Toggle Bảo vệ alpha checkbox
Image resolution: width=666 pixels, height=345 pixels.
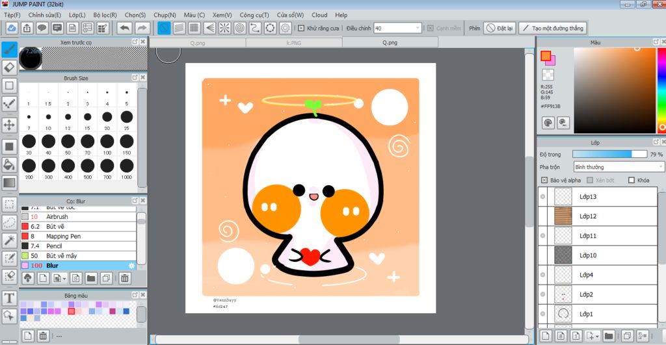[544, 181]
